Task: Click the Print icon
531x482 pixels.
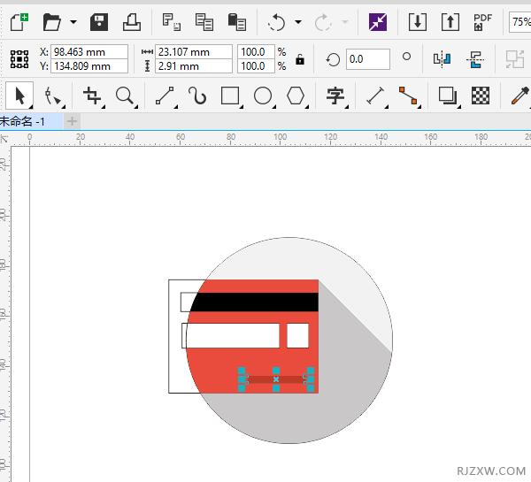Action: pyautogui.click(x=131, y=21)
